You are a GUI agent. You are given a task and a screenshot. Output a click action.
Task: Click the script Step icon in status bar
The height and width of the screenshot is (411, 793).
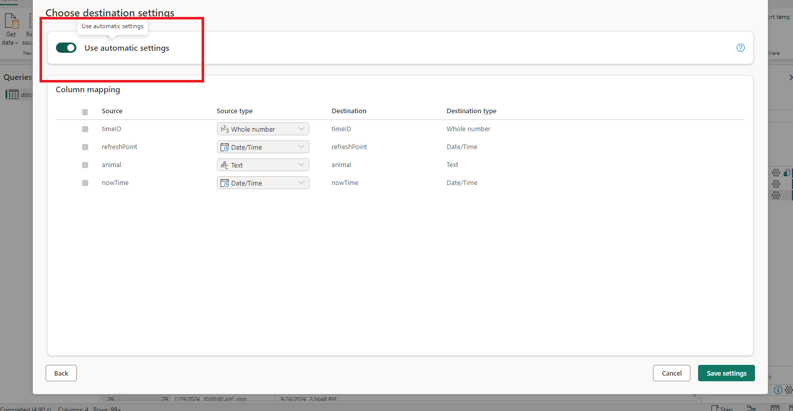[715, 408]
